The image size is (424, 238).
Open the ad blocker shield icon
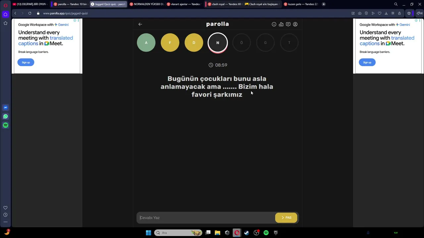coord(366,13)
